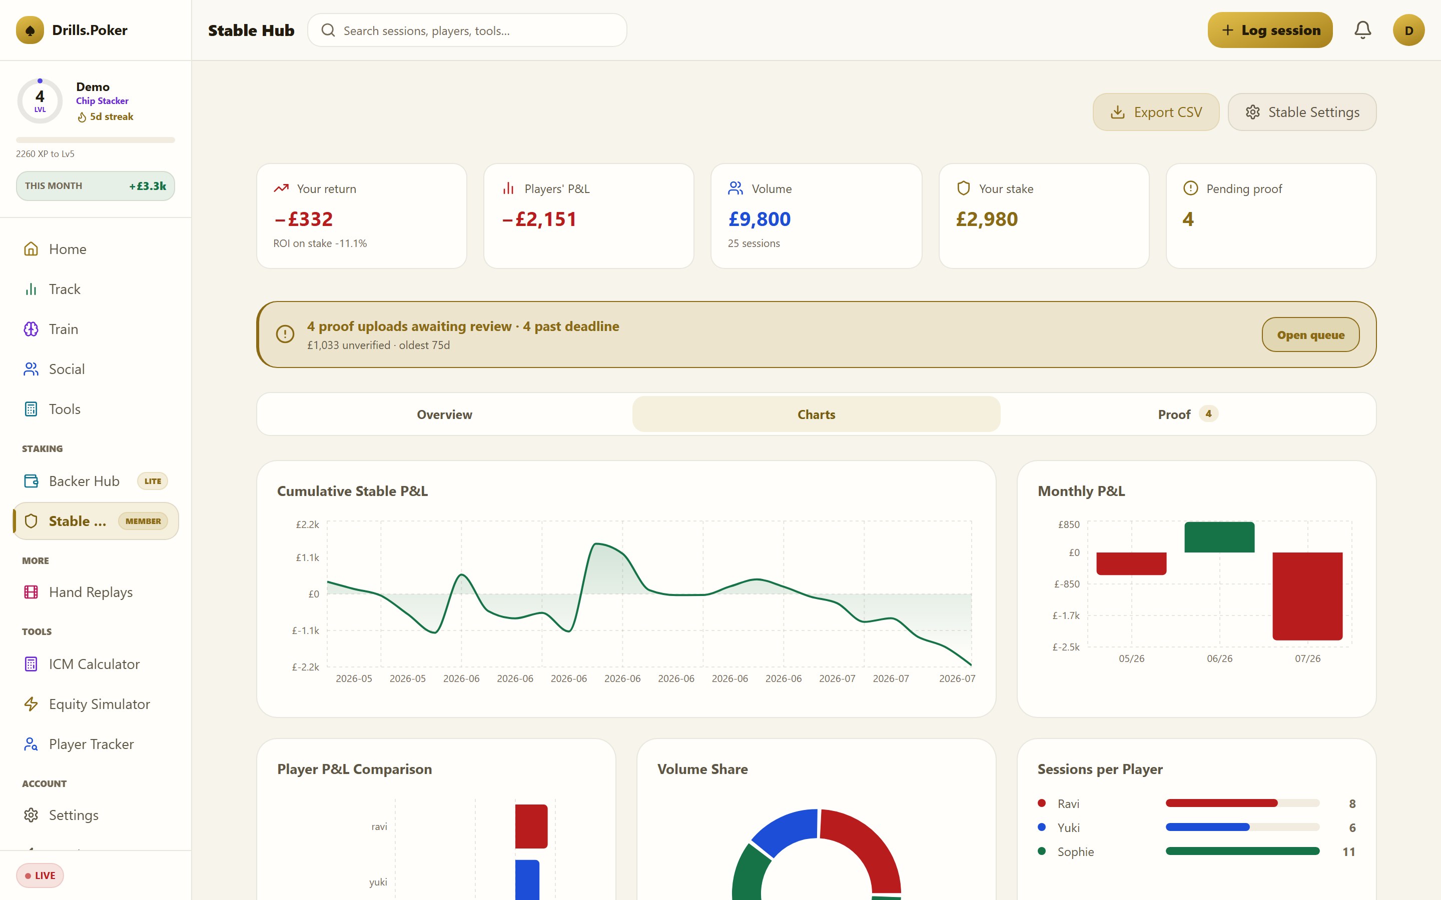1441x900 pixels.
Task: Click the warning icon in proof banner
Action: 285,334
